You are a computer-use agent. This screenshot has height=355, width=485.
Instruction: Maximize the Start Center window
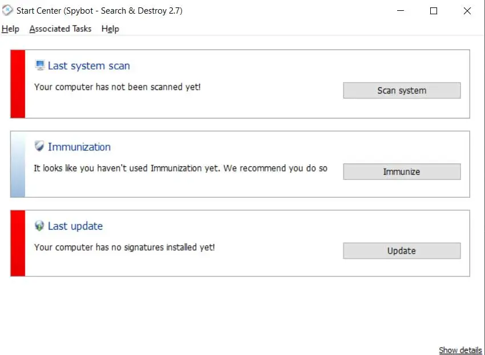[x=434, y=11]
